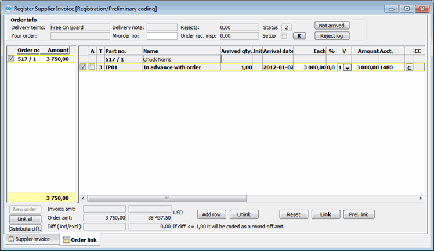
Task: Click the C button next to account 1480
Action: tap(408, 68)
